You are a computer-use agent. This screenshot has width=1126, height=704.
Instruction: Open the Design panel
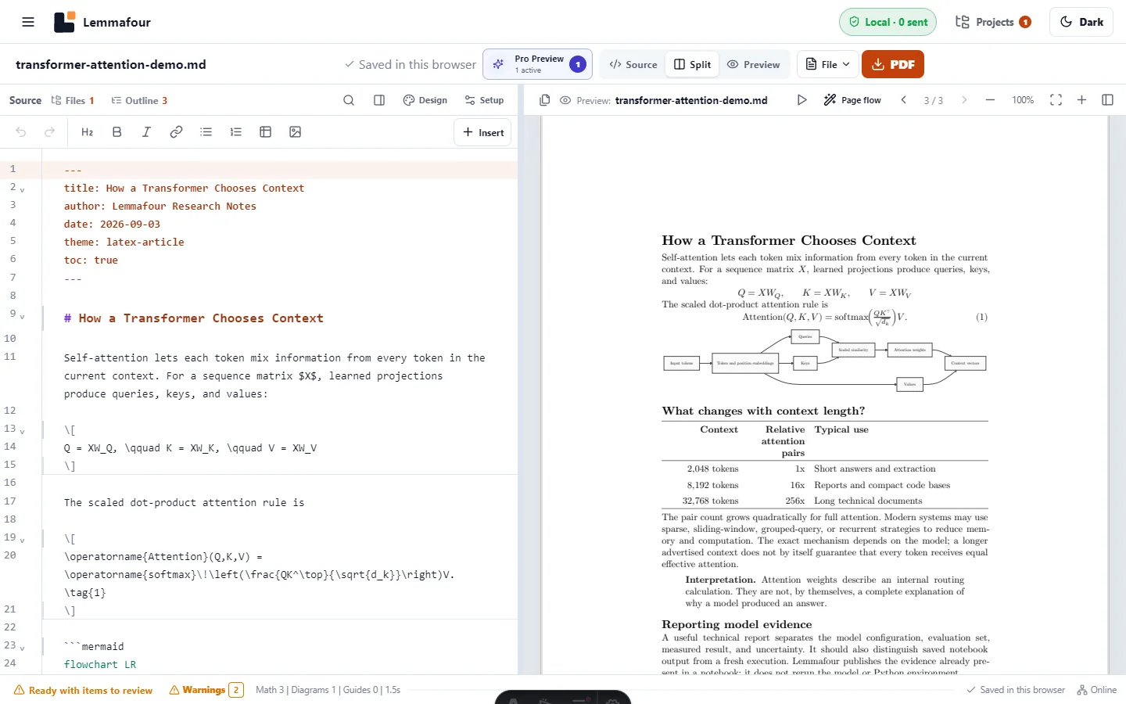pyautogui.click(x=425, y=100)
